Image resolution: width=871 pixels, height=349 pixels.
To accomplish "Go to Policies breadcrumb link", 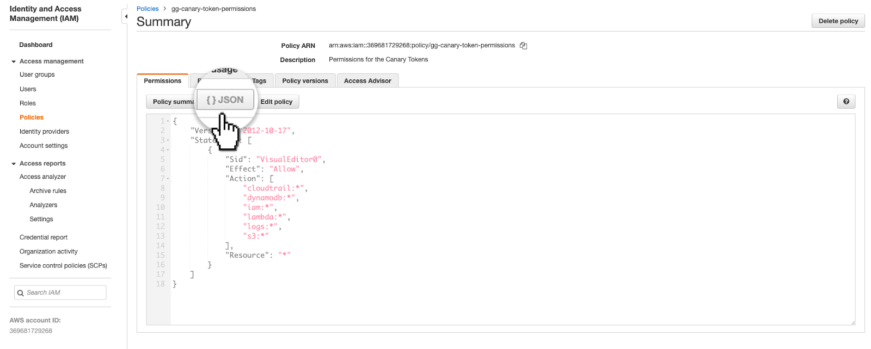I will point(148,9).
